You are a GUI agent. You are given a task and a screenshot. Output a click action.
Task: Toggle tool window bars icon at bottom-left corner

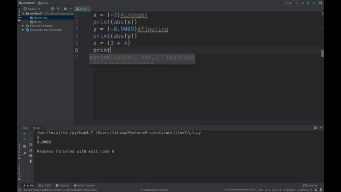coord(20,190)
